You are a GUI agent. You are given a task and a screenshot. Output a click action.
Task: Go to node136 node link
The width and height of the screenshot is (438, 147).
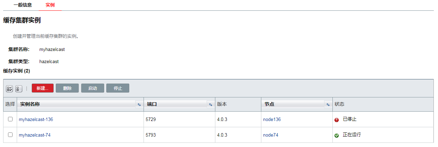click(x=272, y=119)
